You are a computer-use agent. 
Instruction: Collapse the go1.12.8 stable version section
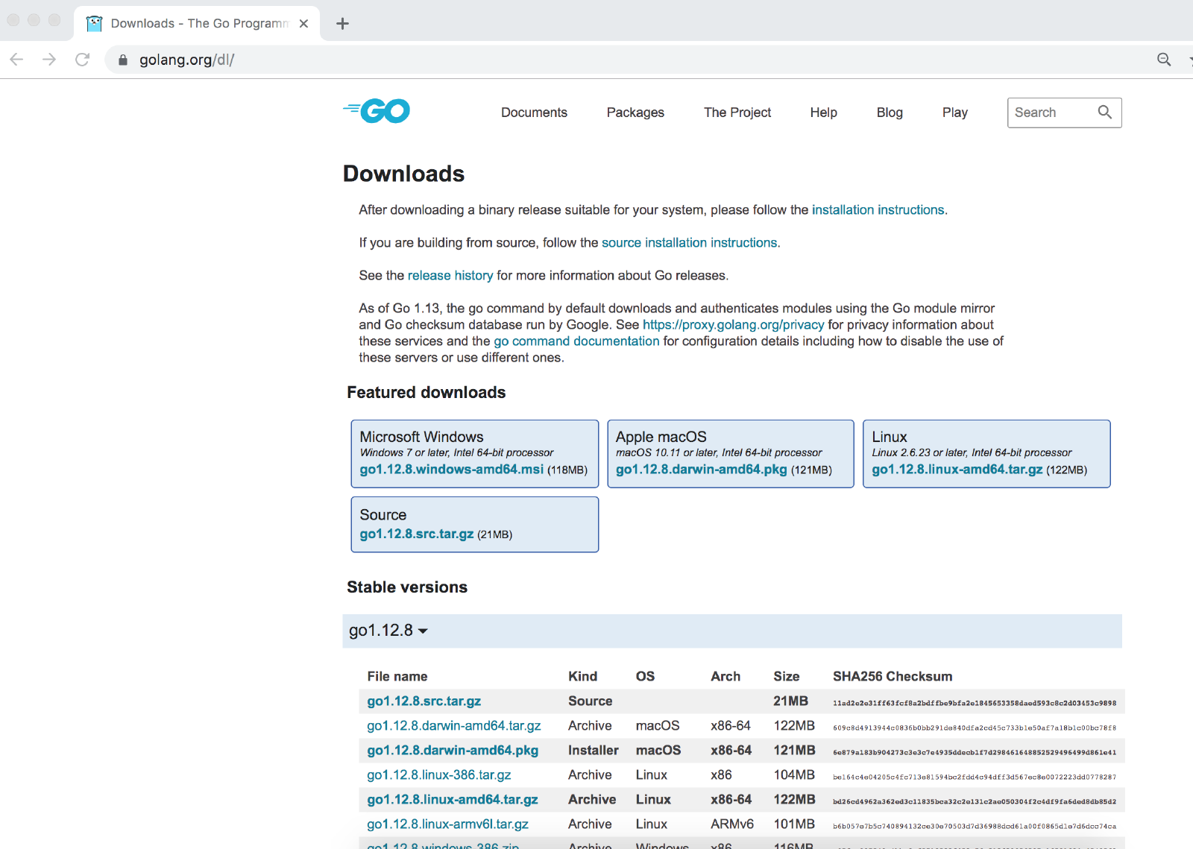388,631
